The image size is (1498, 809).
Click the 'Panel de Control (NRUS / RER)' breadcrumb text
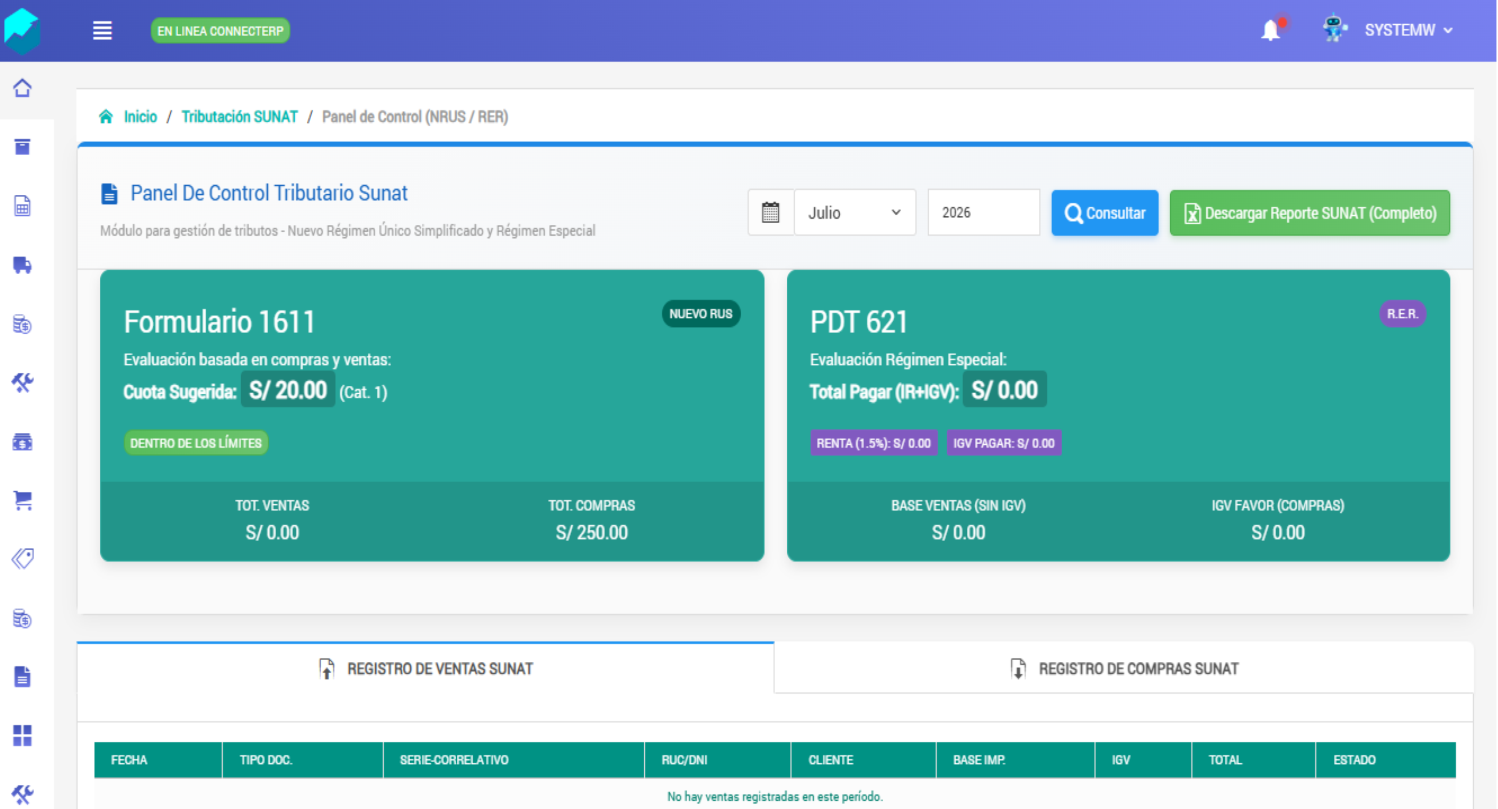(414, 117)
